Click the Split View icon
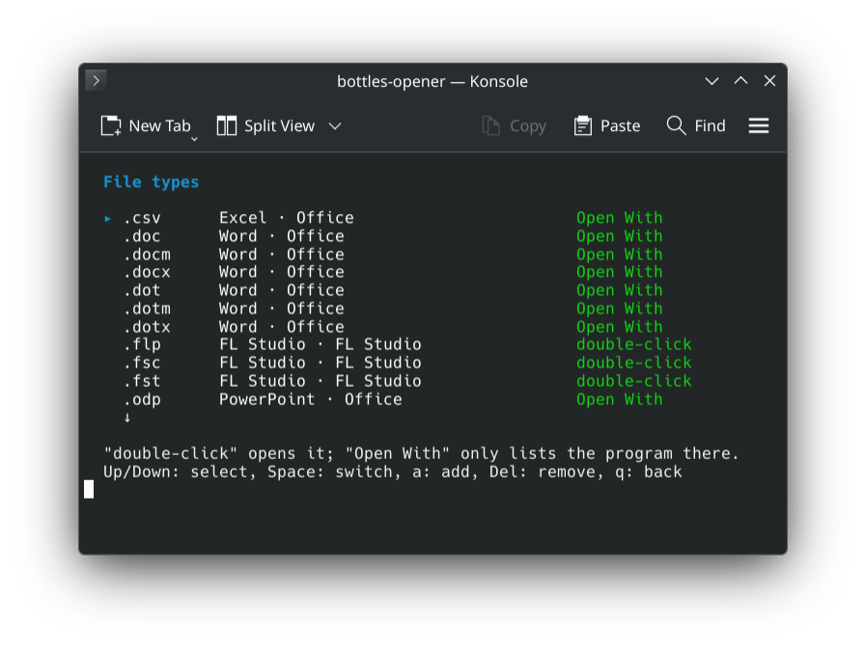The width and height of the screenshot is (865, 647). 227,125
